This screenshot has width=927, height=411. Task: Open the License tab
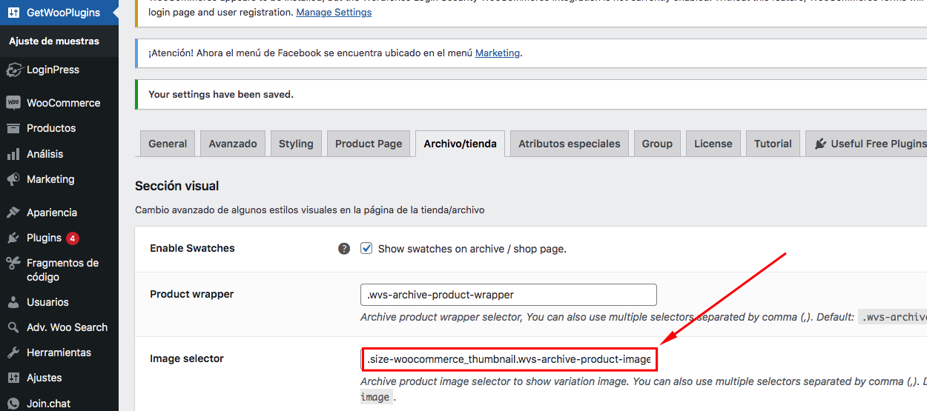click(713, 144)
